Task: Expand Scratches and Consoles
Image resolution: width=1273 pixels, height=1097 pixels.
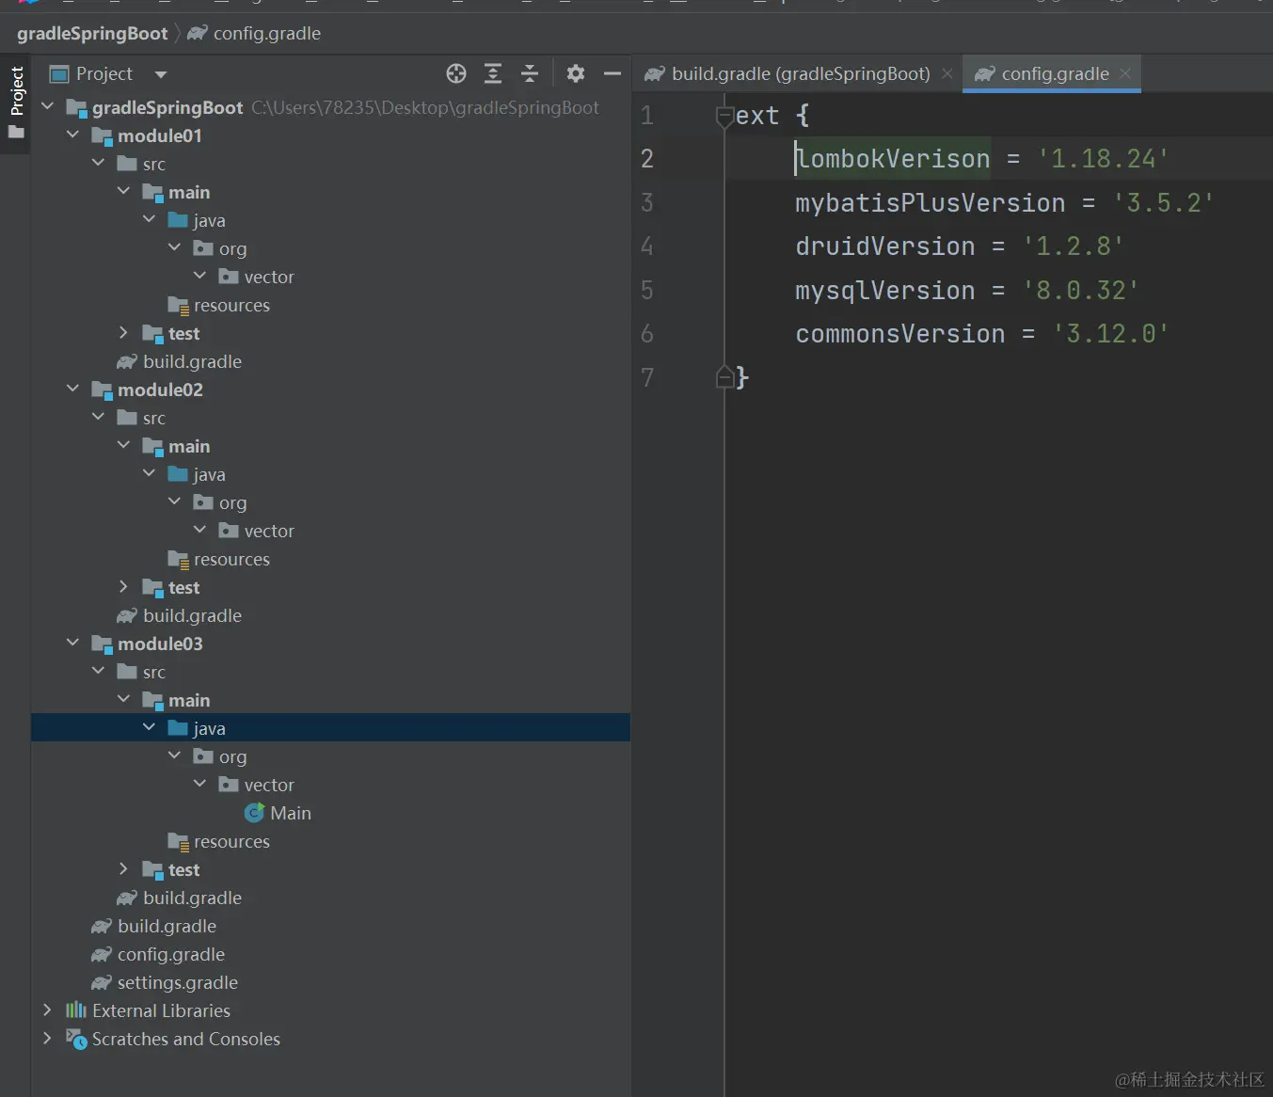Action: tap(48, 1039)
